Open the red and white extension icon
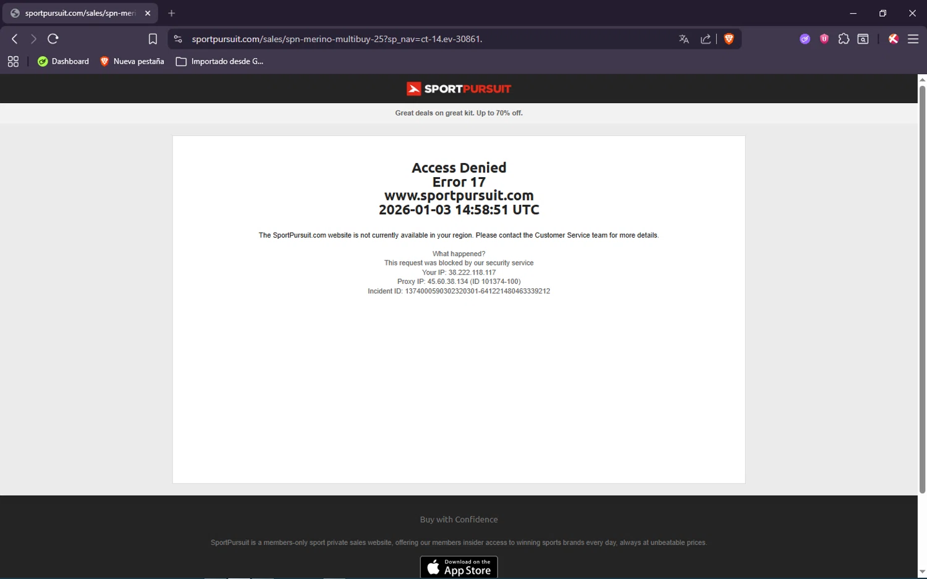 coord(893,39)
